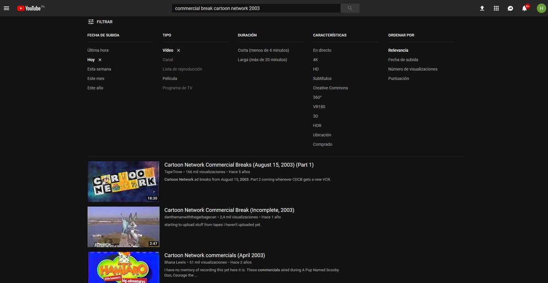The image size is (548, 283).
Task: Filter by VR180 feature
Action: point(319,107)
